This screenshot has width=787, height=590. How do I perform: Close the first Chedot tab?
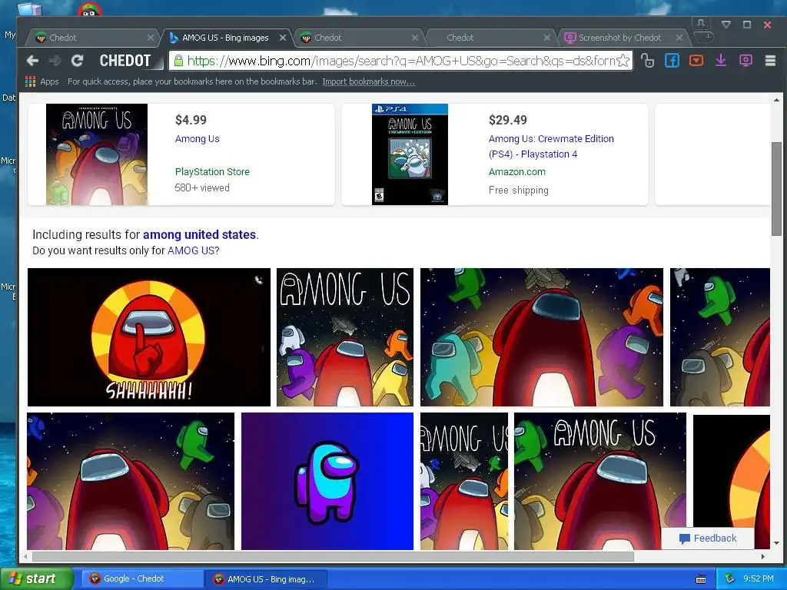150,38
